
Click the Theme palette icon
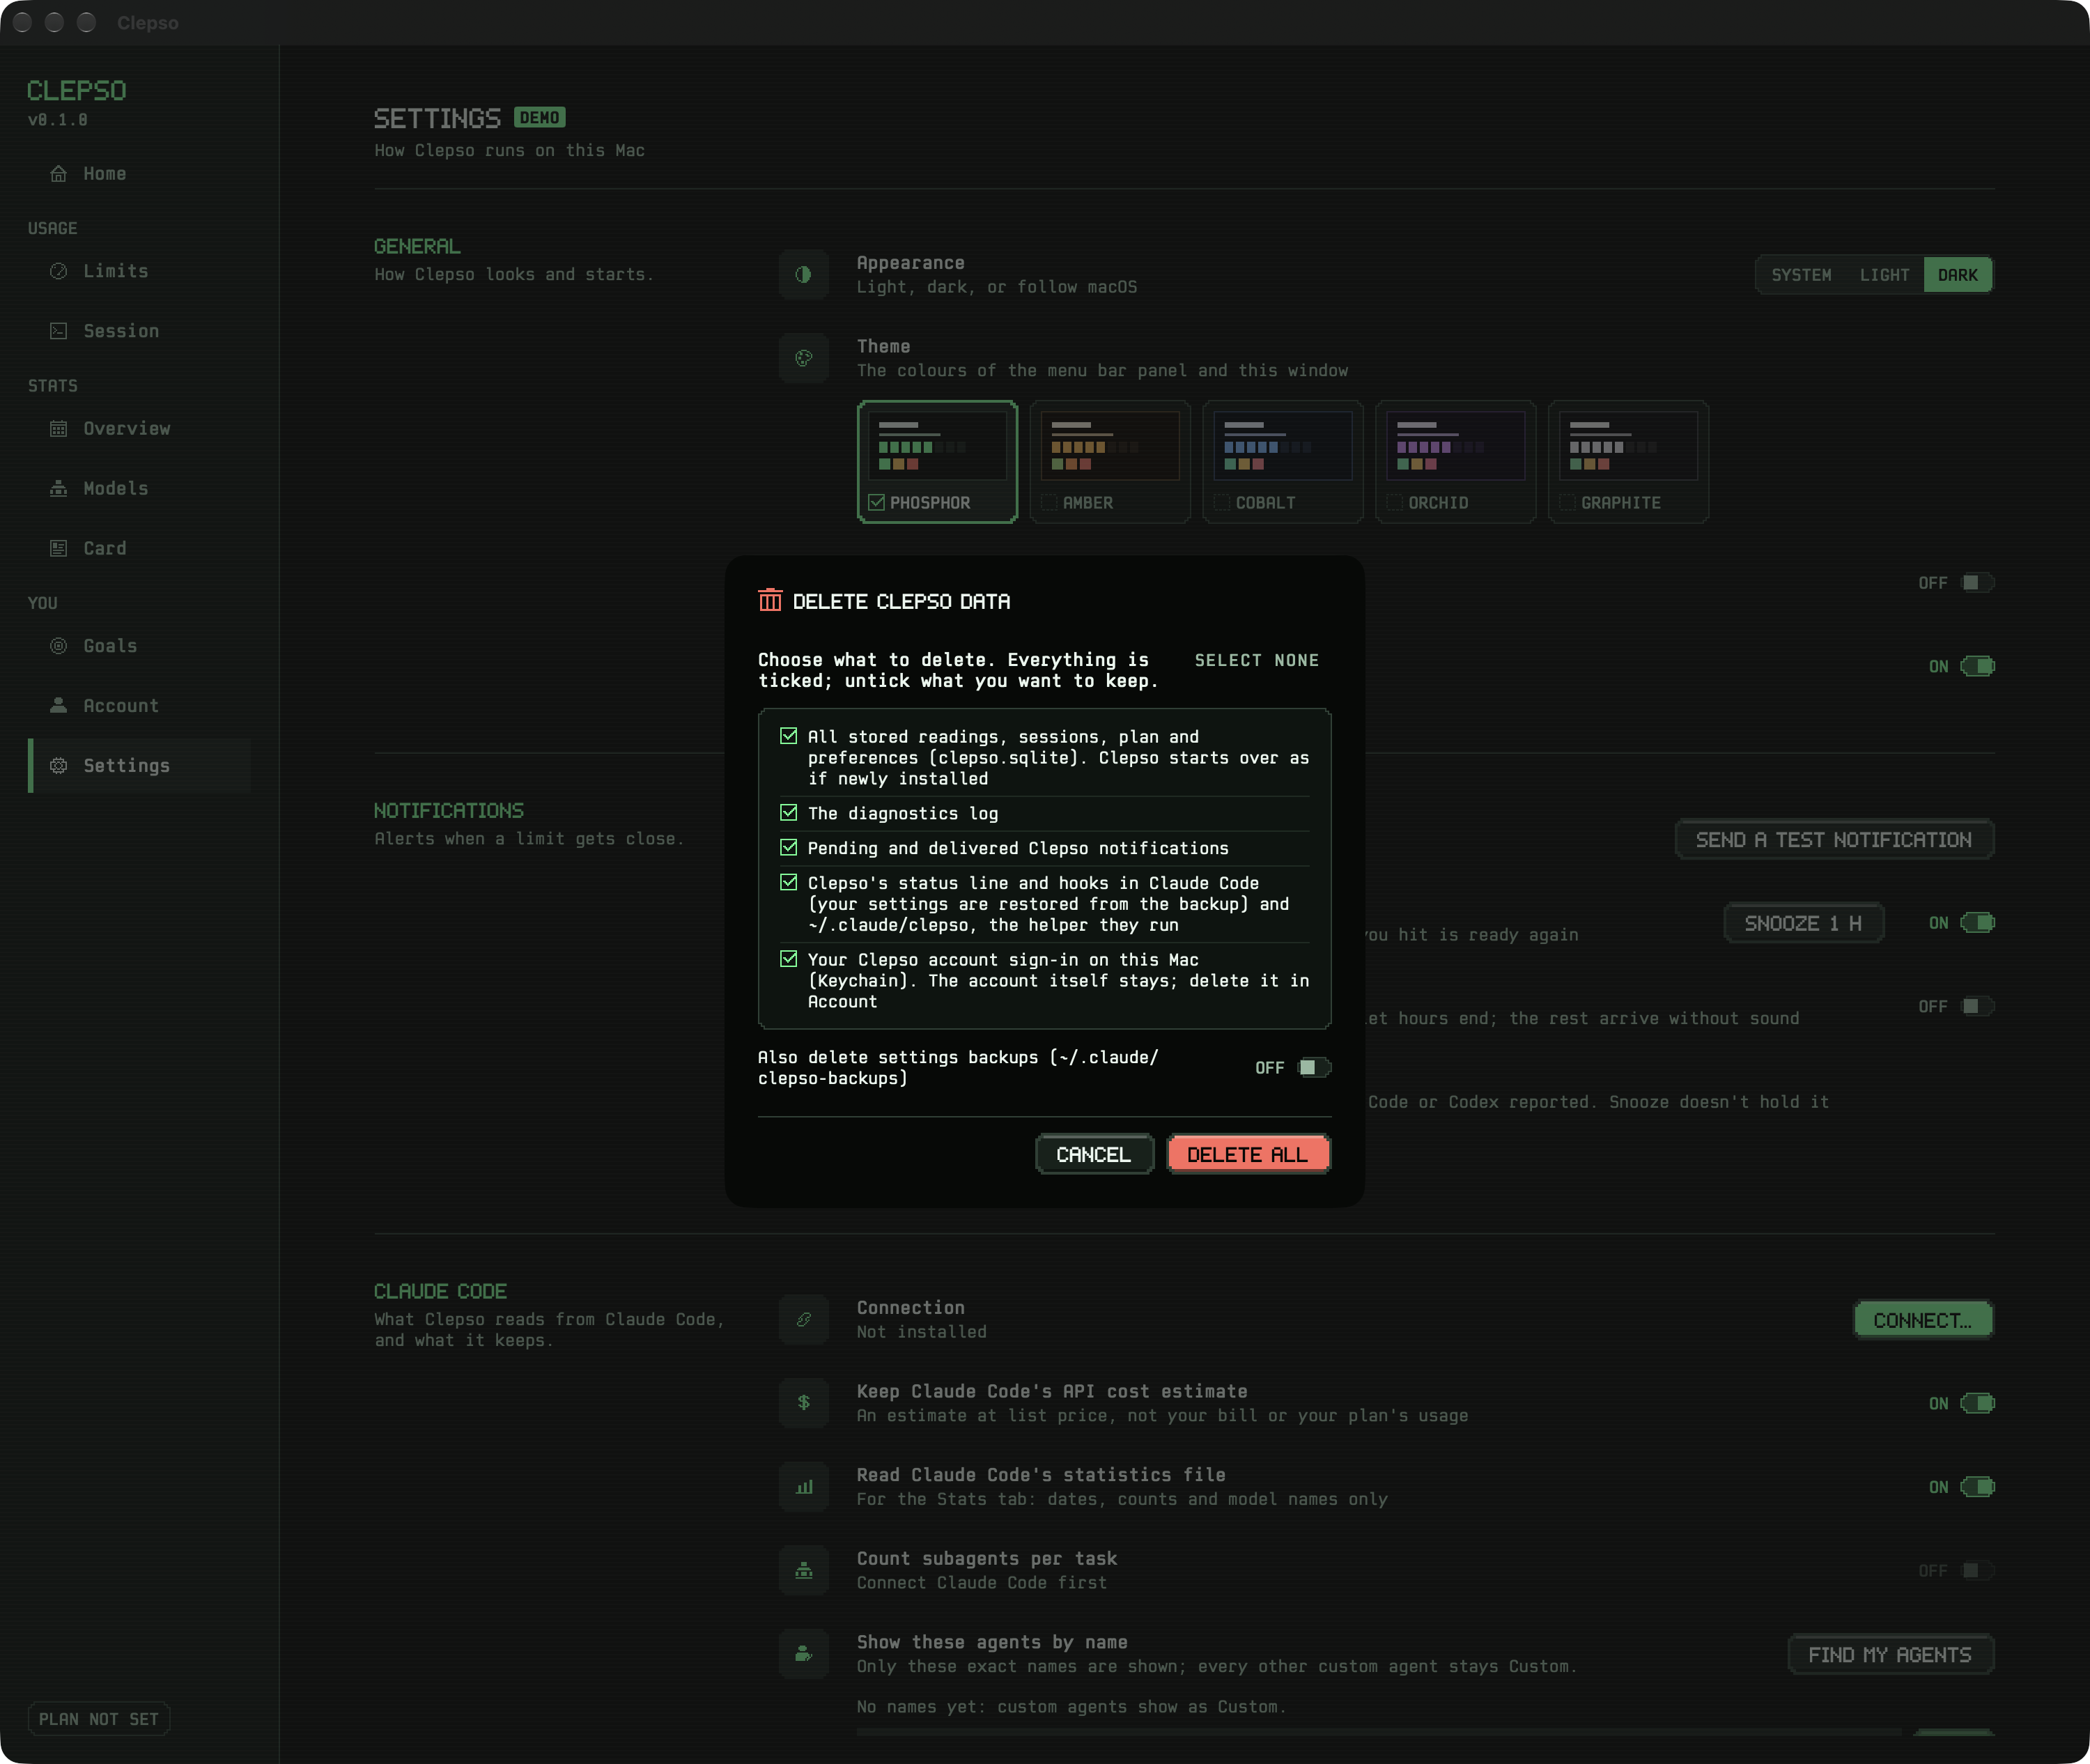pyautogui.click(x=804, y=358)
